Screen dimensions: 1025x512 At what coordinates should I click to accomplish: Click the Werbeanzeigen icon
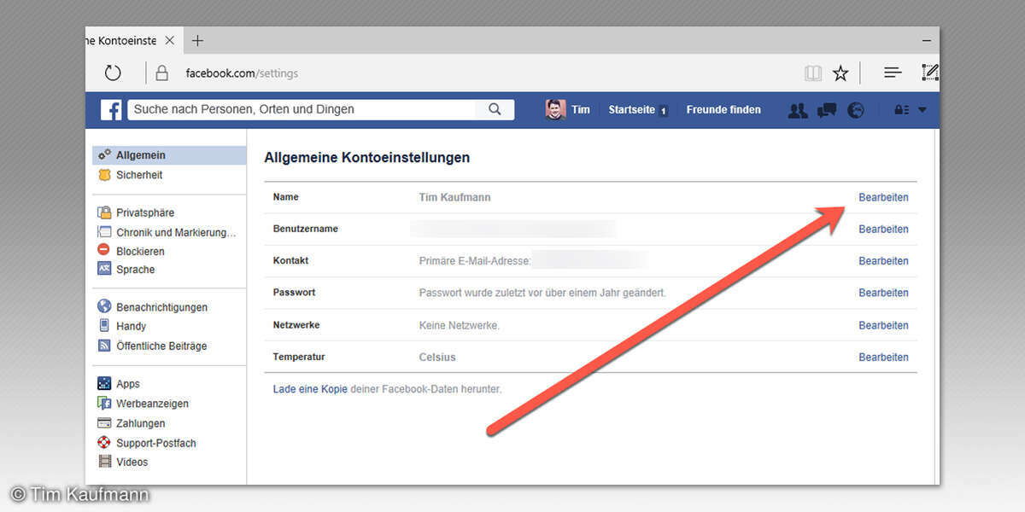(104, 404)
